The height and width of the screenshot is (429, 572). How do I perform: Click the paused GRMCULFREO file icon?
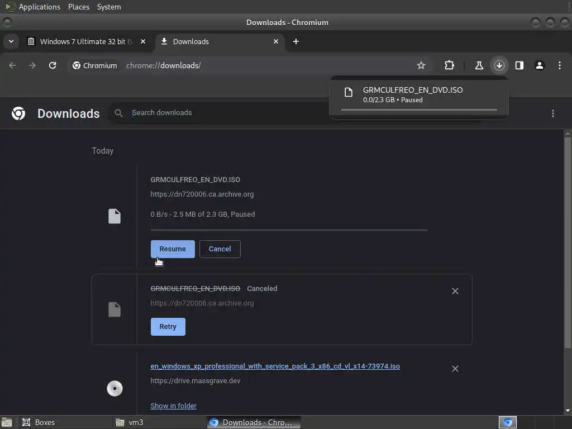(115, 216)
